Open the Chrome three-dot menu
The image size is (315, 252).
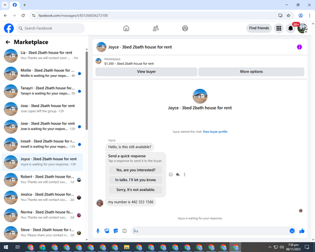(309, 15)
